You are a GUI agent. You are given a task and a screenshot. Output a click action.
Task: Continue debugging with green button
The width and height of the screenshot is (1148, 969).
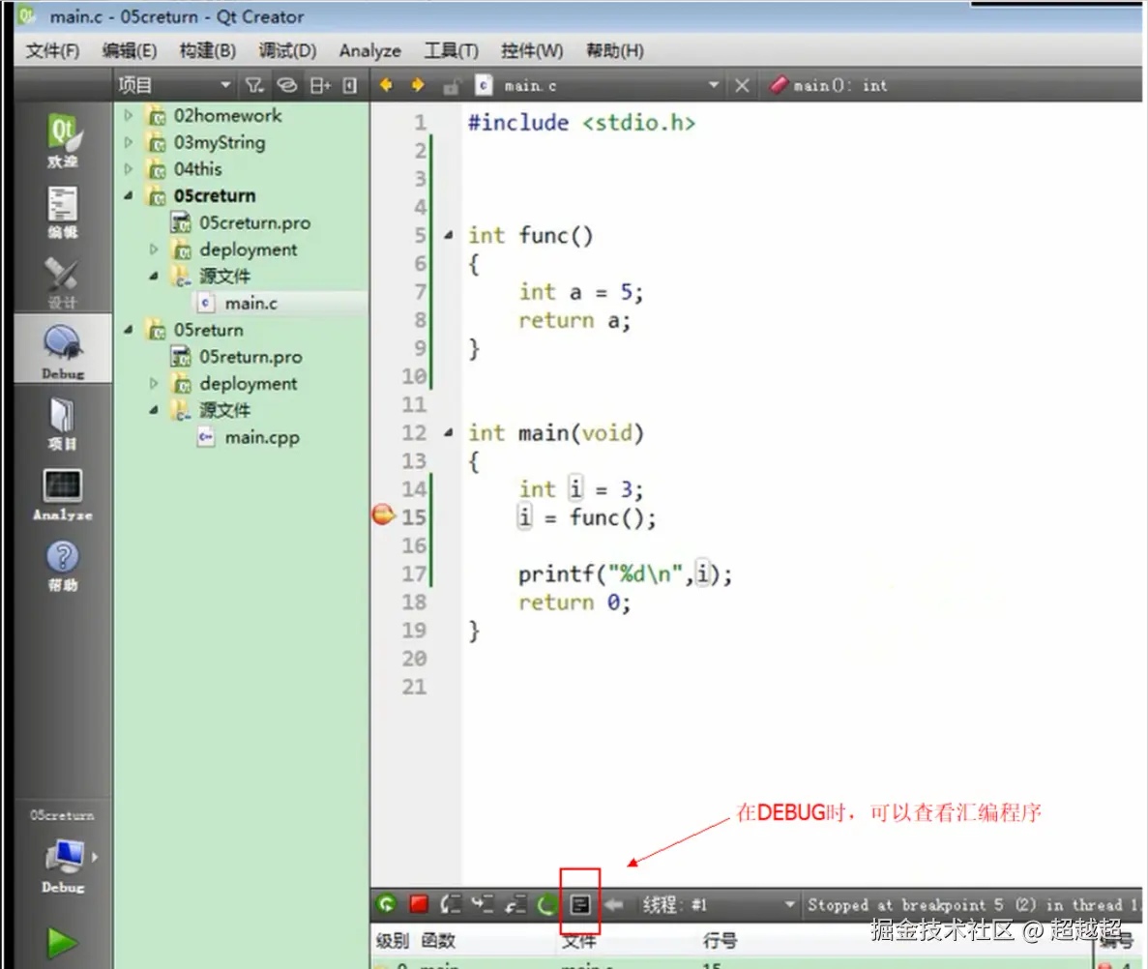387,904
